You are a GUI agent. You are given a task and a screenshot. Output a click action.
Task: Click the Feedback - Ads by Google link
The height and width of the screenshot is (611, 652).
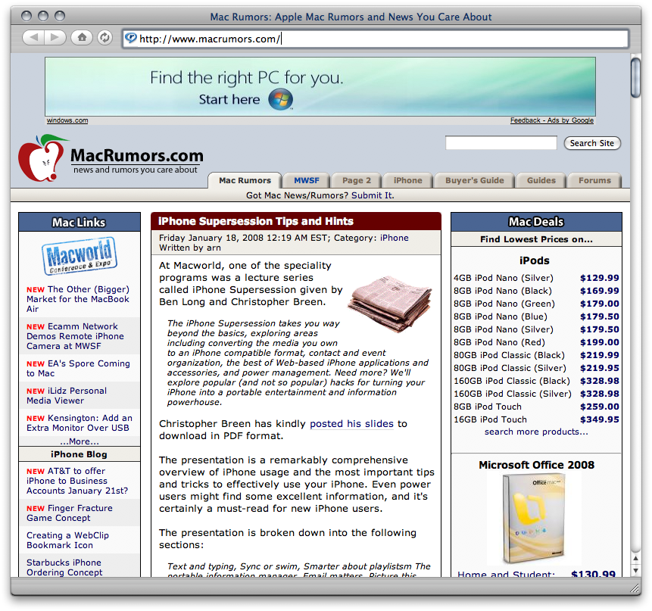(x=552, y=120)
